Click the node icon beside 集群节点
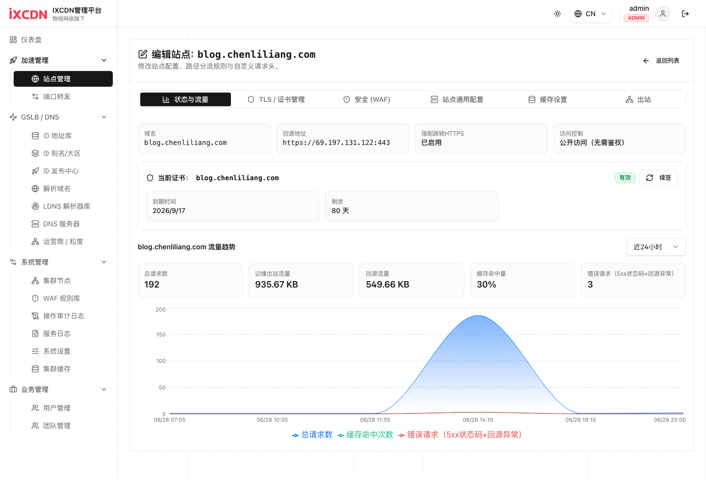This screenshot has width=706, height=480. point(35,281)
